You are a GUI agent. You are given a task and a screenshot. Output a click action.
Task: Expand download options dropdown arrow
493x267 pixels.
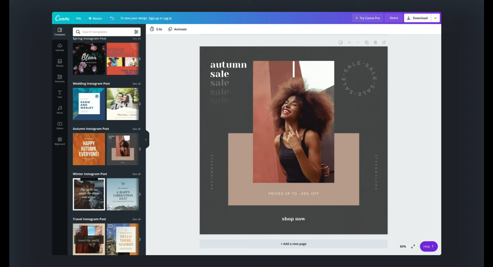[435, 18]
